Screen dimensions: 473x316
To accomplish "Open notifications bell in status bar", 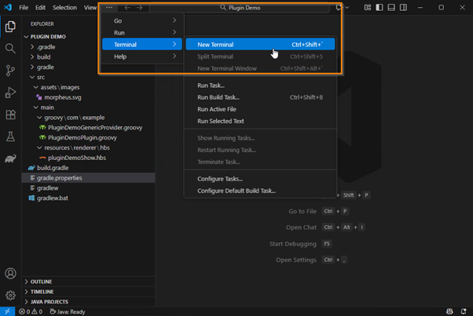I will pos(463,312).
